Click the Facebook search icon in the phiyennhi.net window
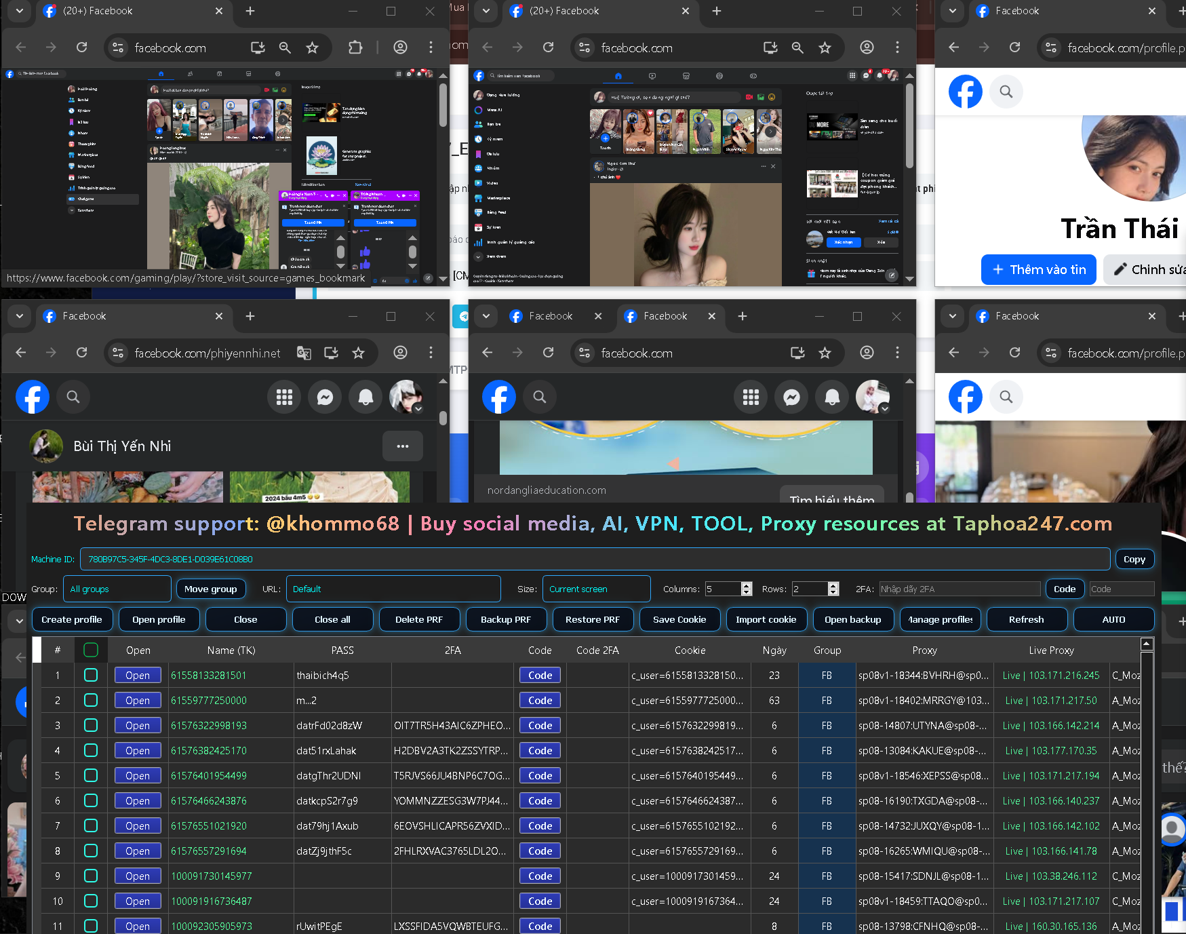1186x934 pixels. pos(73,397)
